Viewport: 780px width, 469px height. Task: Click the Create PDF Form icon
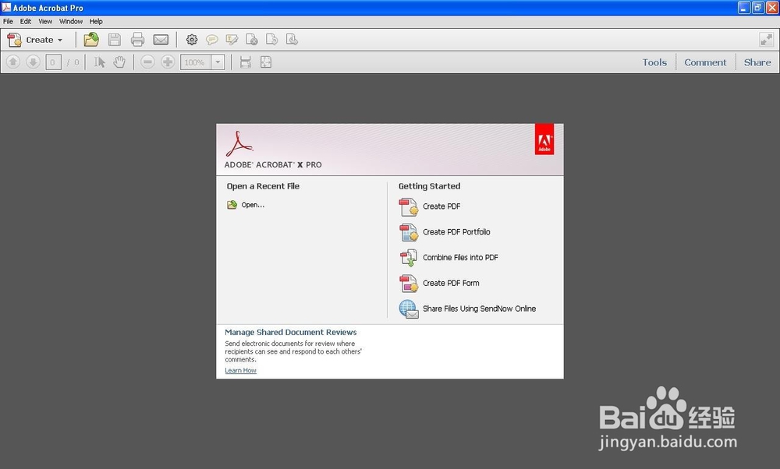coord(409,283)
